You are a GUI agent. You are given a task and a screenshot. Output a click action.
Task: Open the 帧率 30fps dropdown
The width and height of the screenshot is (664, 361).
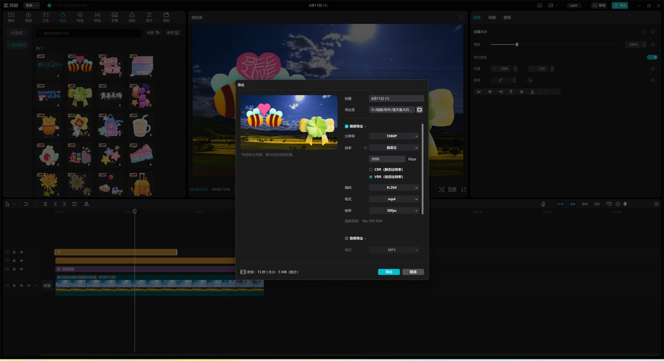coord(394,211)
